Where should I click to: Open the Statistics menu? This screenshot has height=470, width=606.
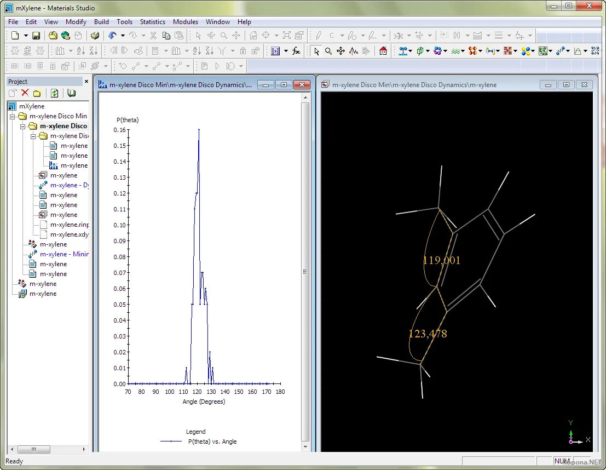152,22
